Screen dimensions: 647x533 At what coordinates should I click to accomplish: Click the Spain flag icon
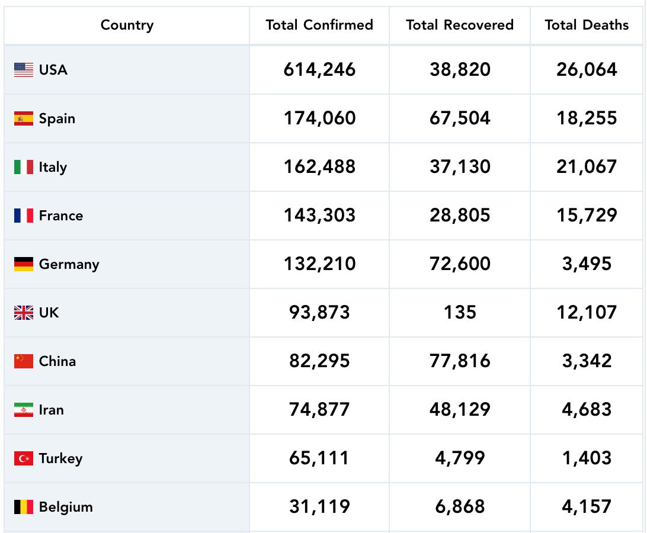click(x=24, y=118)
